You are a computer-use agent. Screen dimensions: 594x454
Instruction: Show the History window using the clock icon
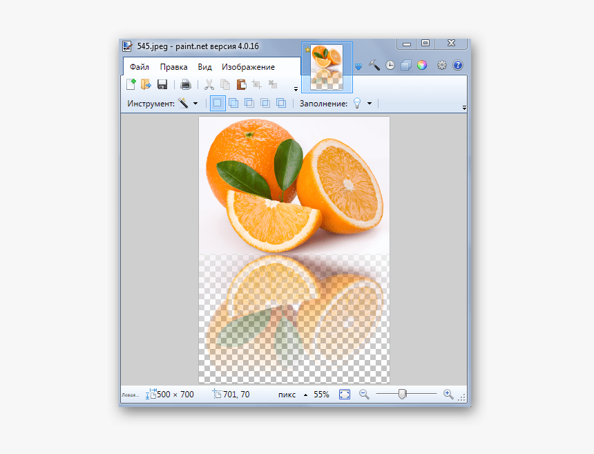click(x=390, y=65)
